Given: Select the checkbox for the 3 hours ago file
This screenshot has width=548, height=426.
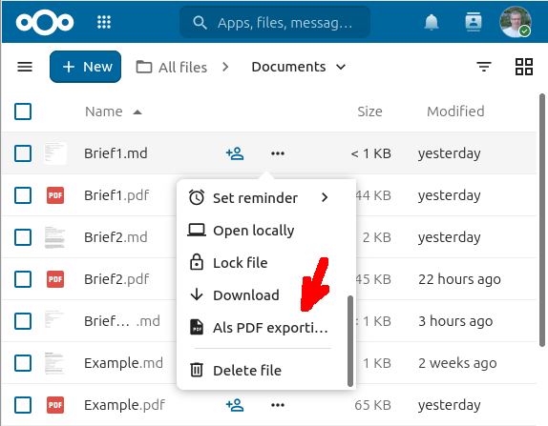Looking at the screenshot, I should point(23,321).
